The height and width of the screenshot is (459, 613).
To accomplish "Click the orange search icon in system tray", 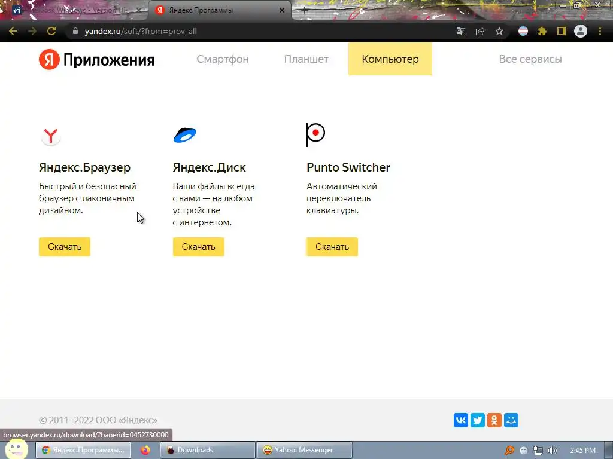I will 509,451.
